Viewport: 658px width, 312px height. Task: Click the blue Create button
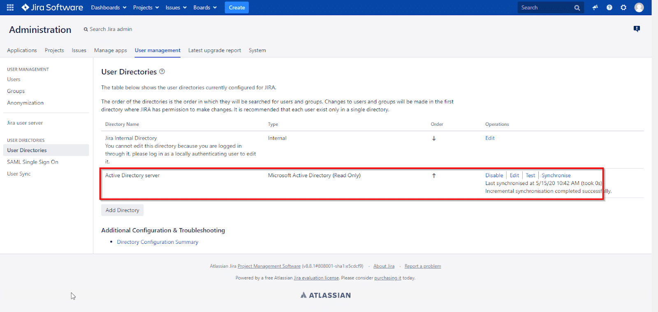[236, 7]
